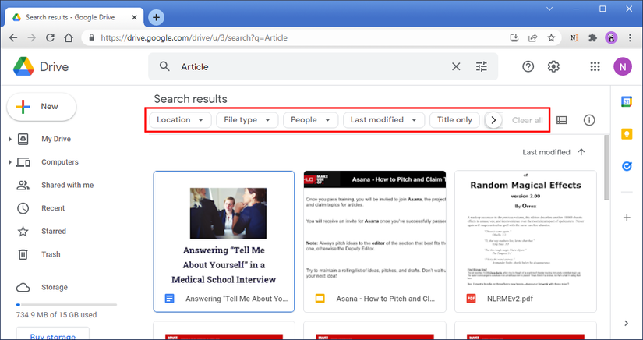Open the tab search dropdown chevron
This screenshot has height=340, width=643.
coord(549,9)
